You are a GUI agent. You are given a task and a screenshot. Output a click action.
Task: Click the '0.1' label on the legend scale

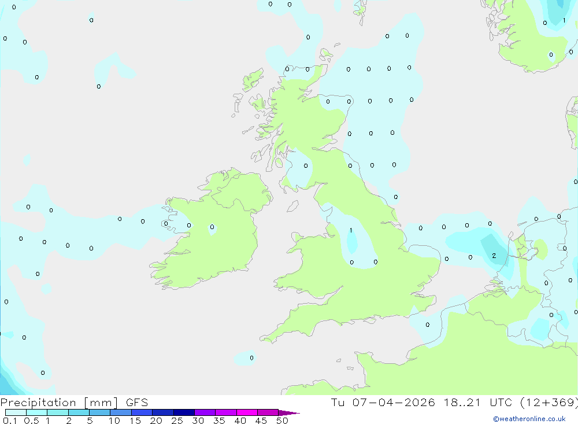click(10, 421)
